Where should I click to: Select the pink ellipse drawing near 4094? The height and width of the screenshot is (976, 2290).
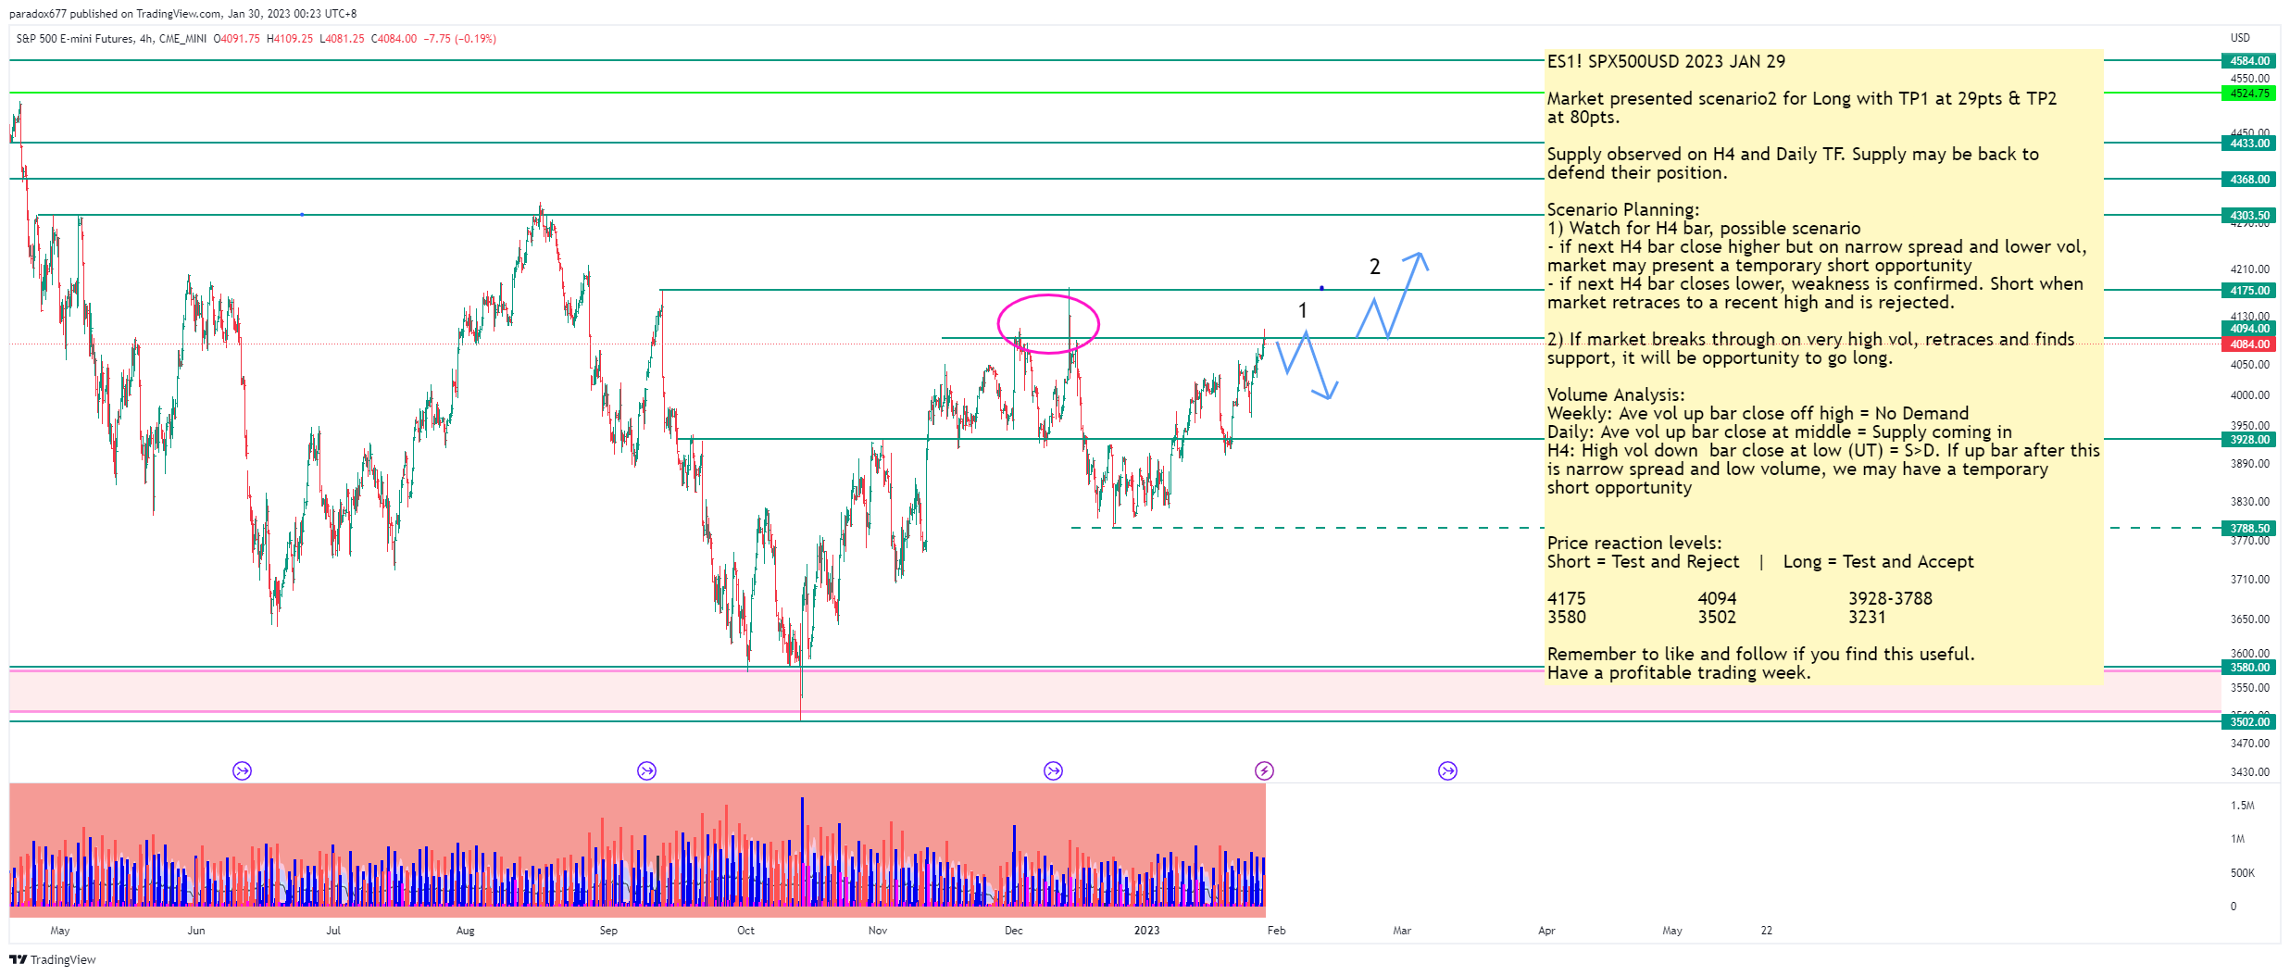pos(1048,324)
